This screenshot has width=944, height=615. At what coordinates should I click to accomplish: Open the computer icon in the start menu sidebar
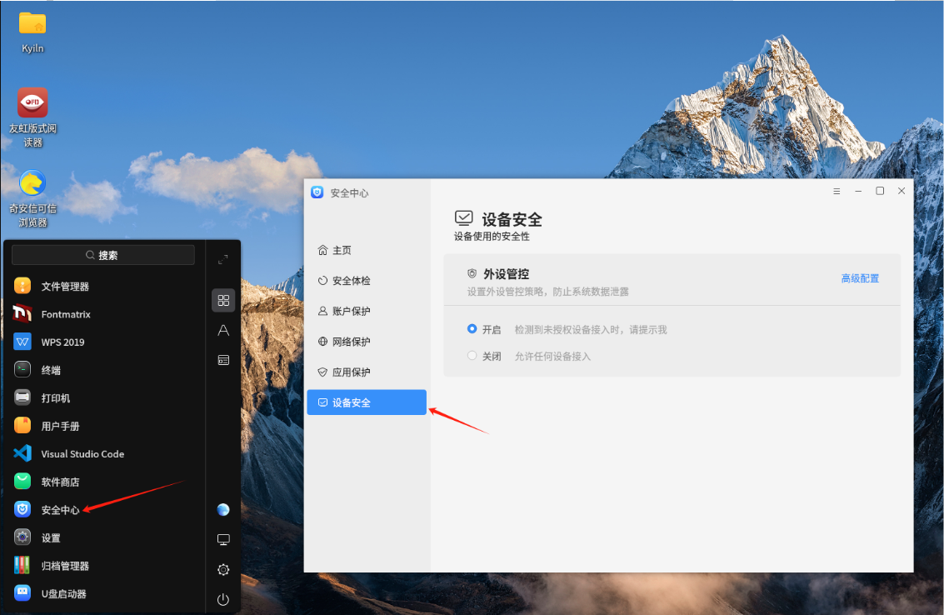223,540
